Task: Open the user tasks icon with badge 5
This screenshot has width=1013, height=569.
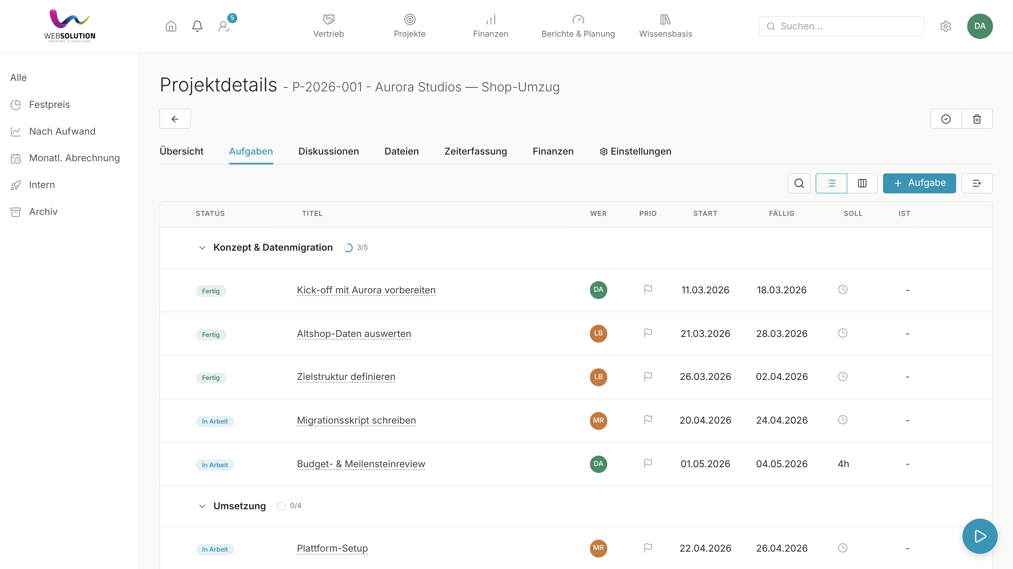Action: coord(224,26)
